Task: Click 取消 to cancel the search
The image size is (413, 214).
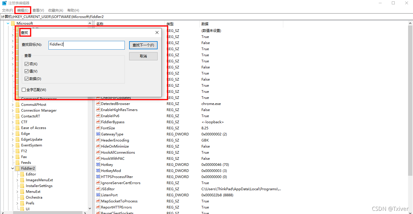Action: point(143,56)
